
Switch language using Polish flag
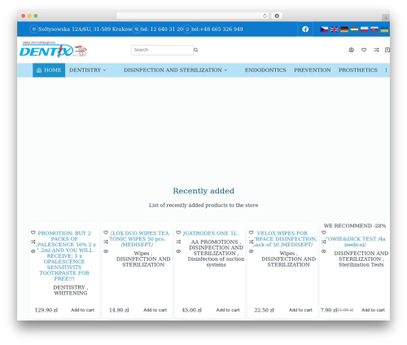365,29
